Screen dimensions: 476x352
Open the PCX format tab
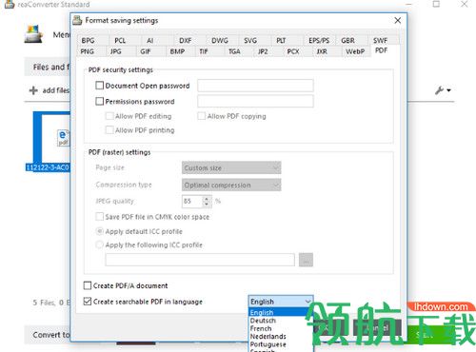pos(293,51)
